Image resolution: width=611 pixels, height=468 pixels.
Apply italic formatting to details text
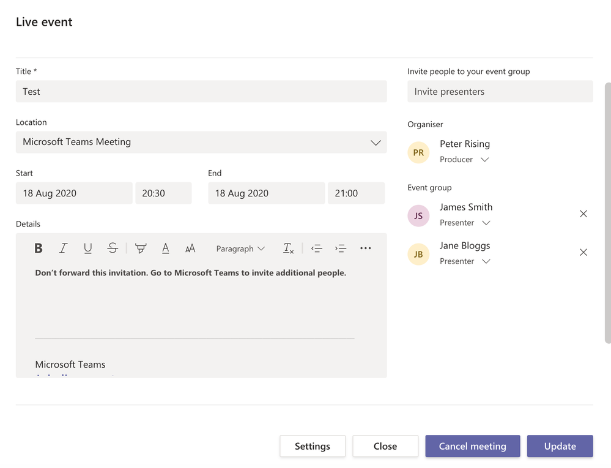point(63,248)
